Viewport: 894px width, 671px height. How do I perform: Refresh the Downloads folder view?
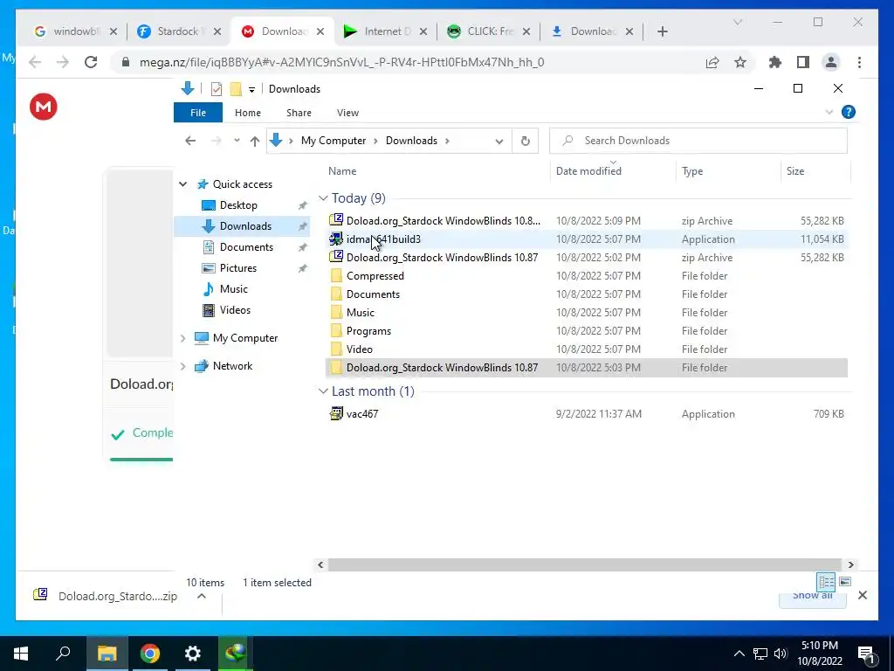tap(525, 141)
